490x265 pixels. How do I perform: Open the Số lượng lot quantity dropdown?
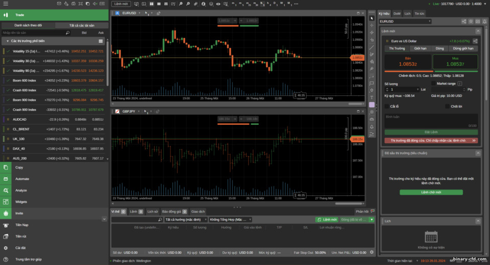pos(418,90)
